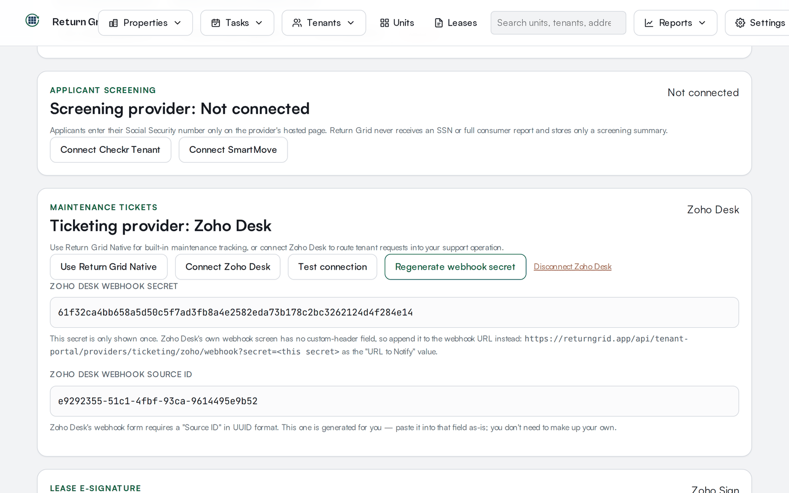The height and width of the screenshot is (493, 789).
Task: Open the Units page
Action: (x=397, y=23)
